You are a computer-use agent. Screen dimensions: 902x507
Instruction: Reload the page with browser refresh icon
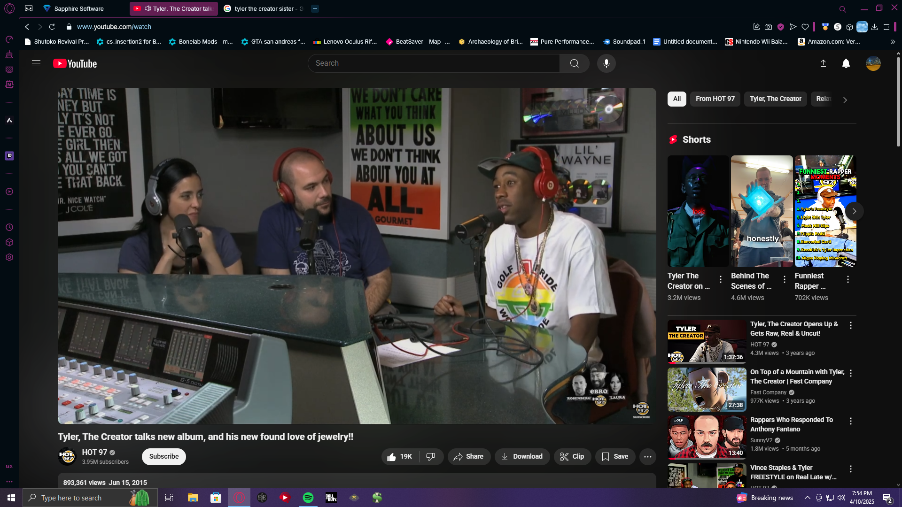click(52, 27)
